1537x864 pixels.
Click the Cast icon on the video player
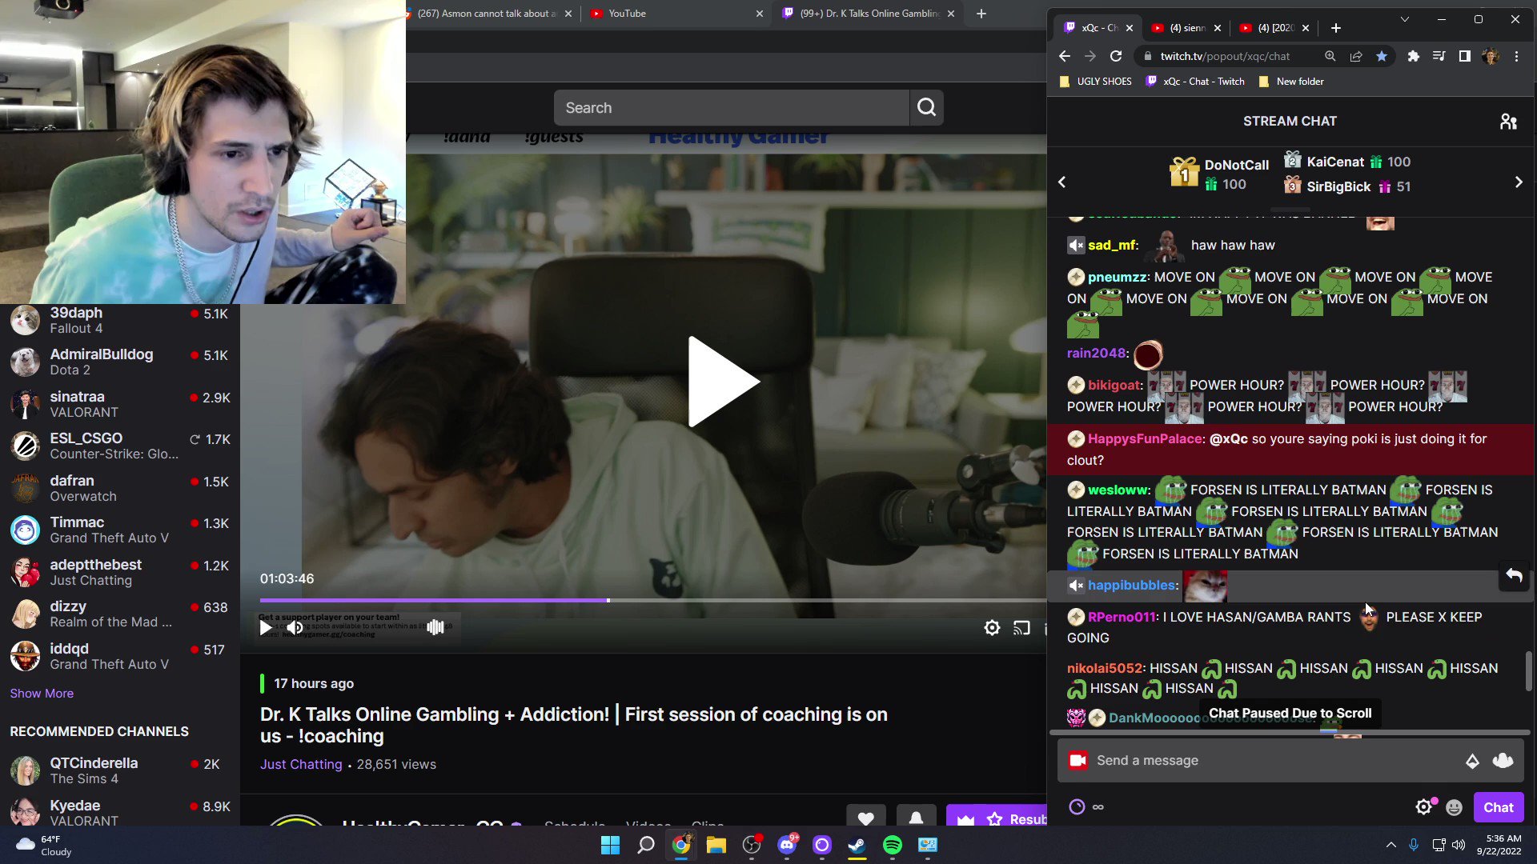1021,628
